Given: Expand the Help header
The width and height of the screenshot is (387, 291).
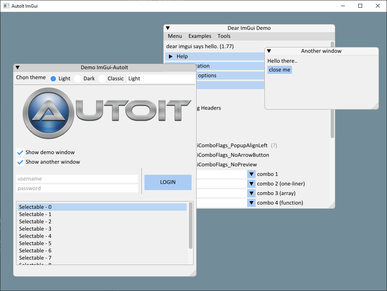Looking at the screenshot, I should (x=215, y=57).
